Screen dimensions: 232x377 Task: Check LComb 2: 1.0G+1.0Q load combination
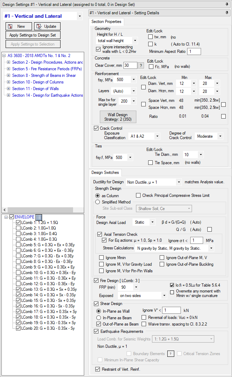(18, 228)
